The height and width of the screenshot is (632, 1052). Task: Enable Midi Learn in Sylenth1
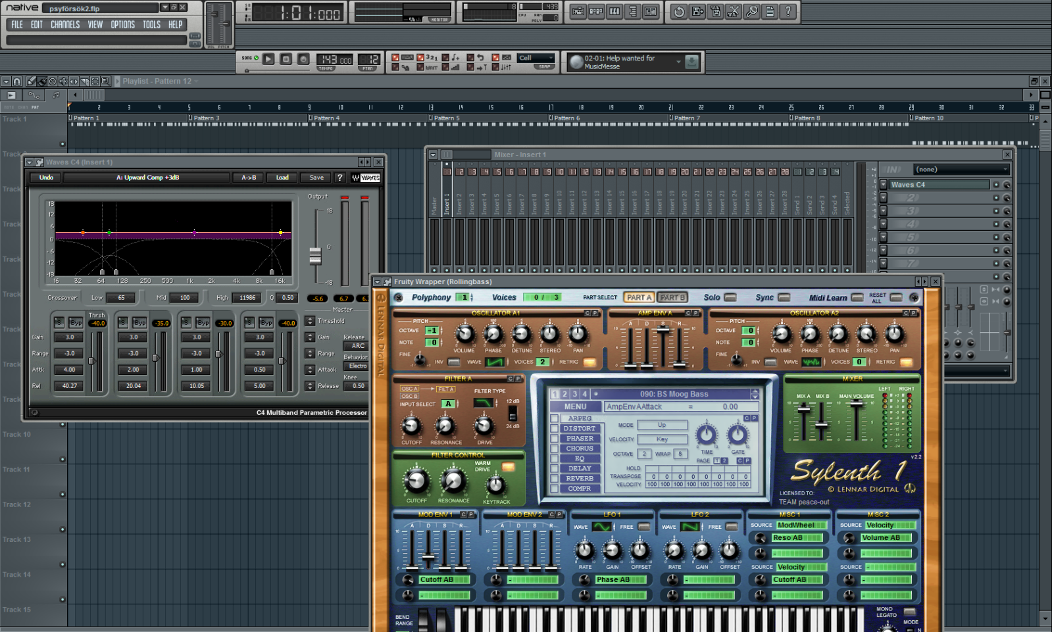click(x=857, y=297)
